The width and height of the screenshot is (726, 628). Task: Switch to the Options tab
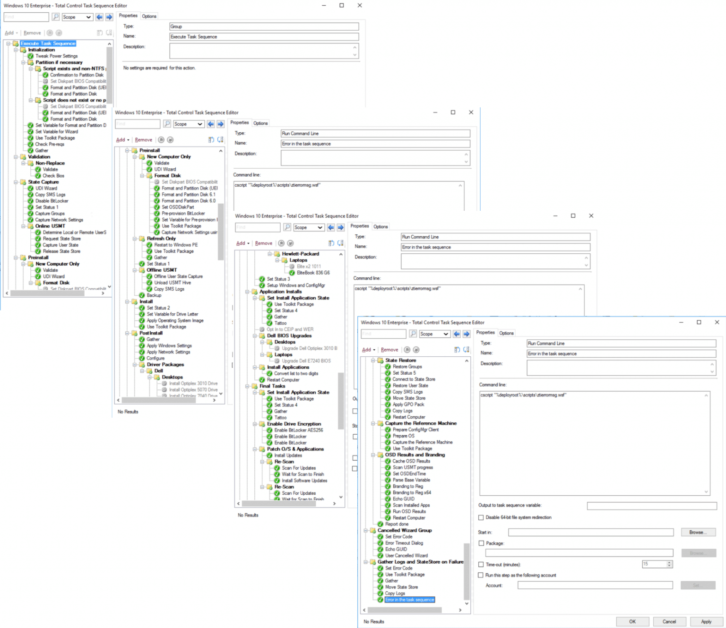[x=506, y=333]
